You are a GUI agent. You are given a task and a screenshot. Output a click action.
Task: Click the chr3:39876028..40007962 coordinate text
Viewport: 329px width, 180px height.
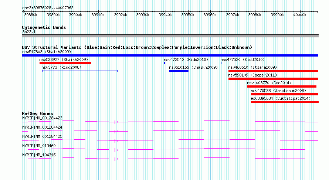tap(48, 8)
